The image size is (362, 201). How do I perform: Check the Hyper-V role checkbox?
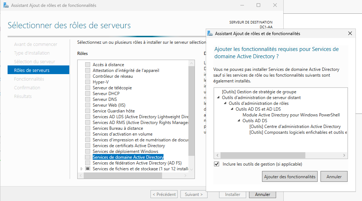click(88, 82)
